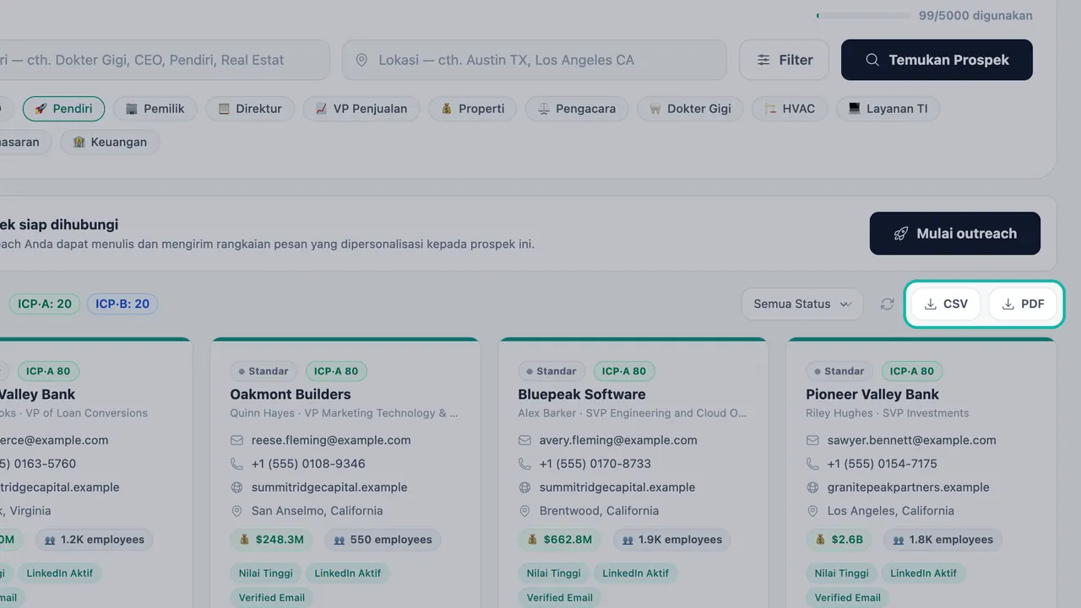Select the Direktur role chip
This screenshot has height=608, width=1081.
[250, 109]
